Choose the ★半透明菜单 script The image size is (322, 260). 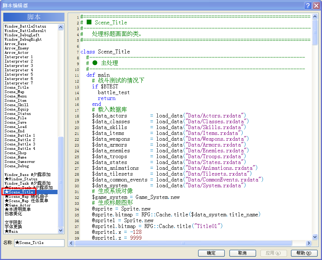coord(17,209)
